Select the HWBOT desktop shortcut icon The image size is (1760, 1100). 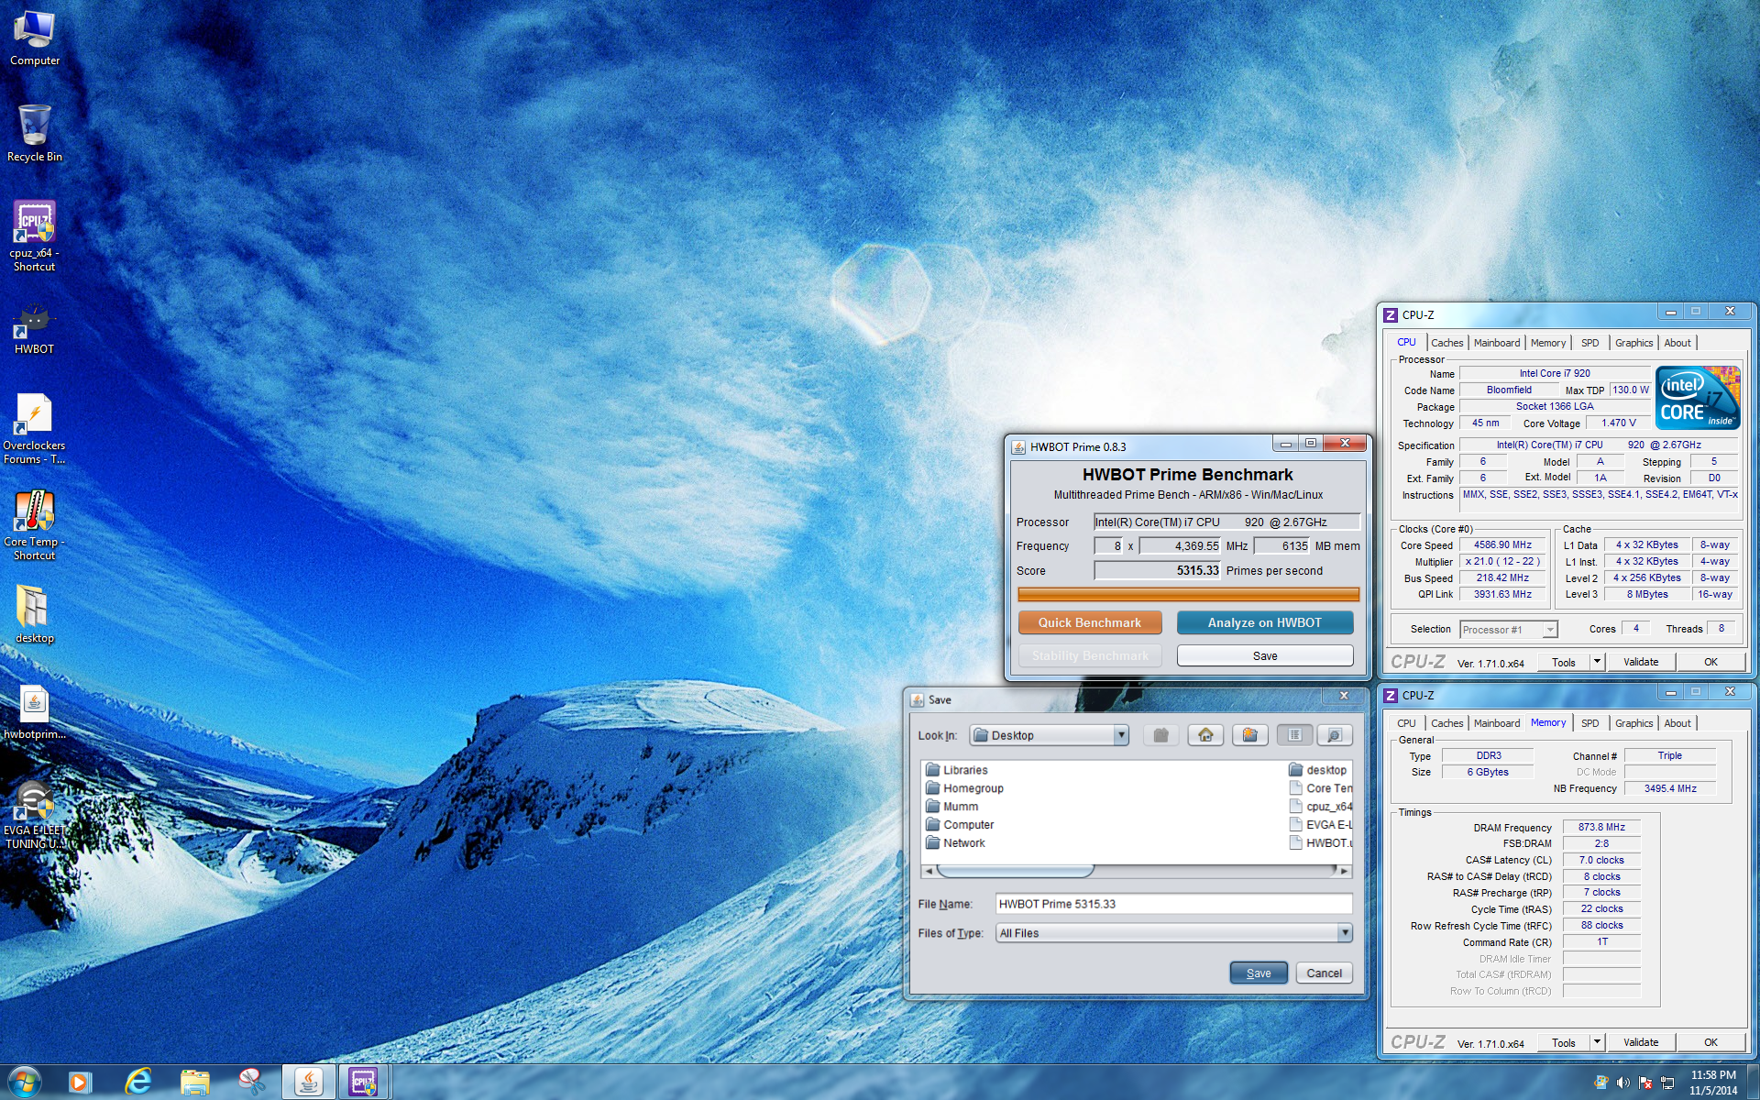[35, 330]
